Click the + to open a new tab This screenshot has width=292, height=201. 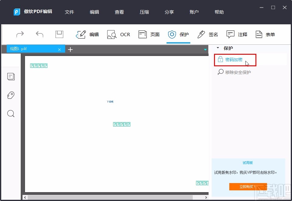70,49
